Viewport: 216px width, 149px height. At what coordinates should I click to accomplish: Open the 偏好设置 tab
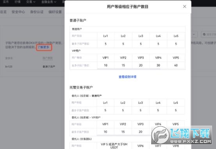point(55,12)
